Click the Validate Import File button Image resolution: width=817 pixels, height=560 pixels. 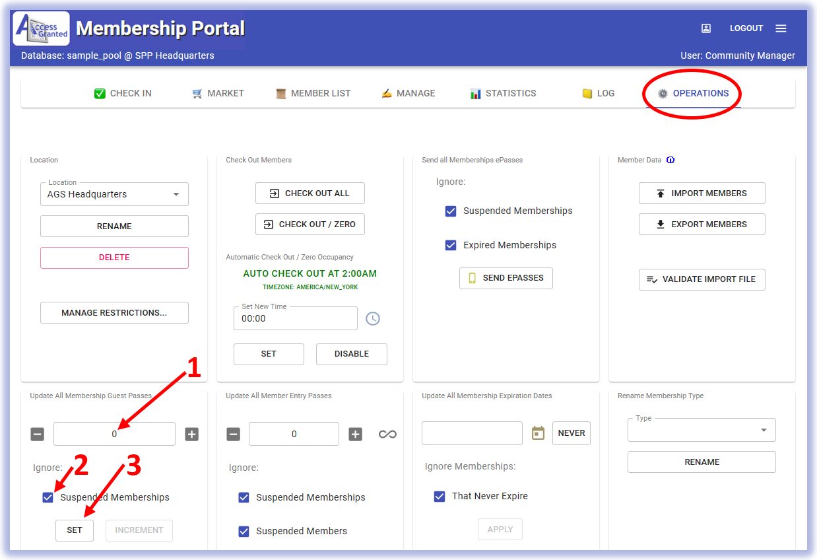702,279
